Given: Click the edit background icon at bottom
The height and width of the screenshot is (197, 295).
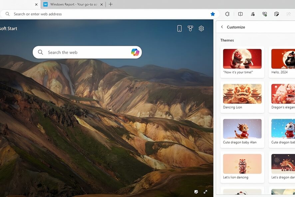Looking at the screenshot, I should point(196,192).
